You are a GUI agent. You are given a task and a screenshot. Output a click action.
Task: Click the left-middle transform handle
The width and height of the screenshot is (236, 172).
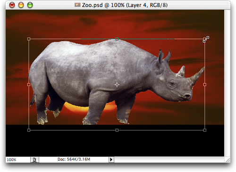pos(29,85)
